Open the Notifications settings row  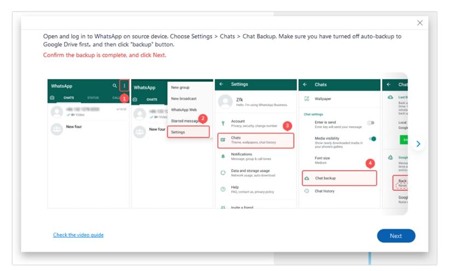255,156
